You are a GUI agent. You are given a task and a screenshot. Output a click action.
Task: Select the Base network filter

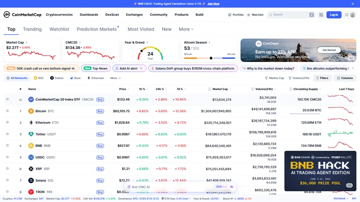tap(75, 78)
